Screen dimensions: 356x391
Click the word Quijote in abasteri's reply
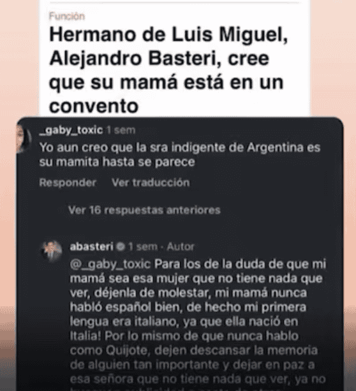click(x=127, y=351)
